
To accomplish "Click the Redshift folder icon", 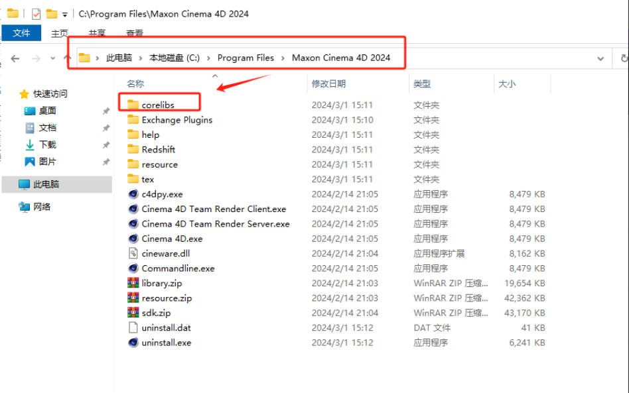I will (x=133, y=149).
